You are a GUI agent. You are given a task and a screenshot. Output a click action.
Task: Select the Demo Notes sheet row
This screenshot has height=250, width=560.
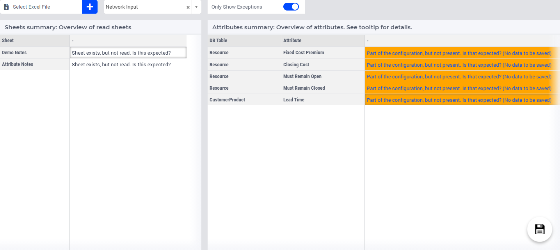(35, 53)
